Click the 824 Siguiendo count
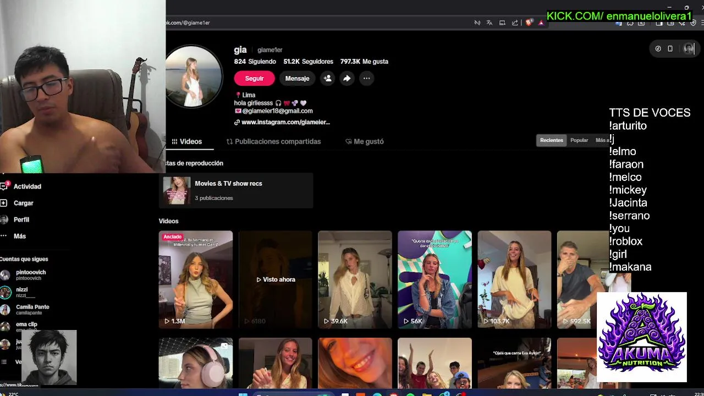 click(x=255, y=62)
